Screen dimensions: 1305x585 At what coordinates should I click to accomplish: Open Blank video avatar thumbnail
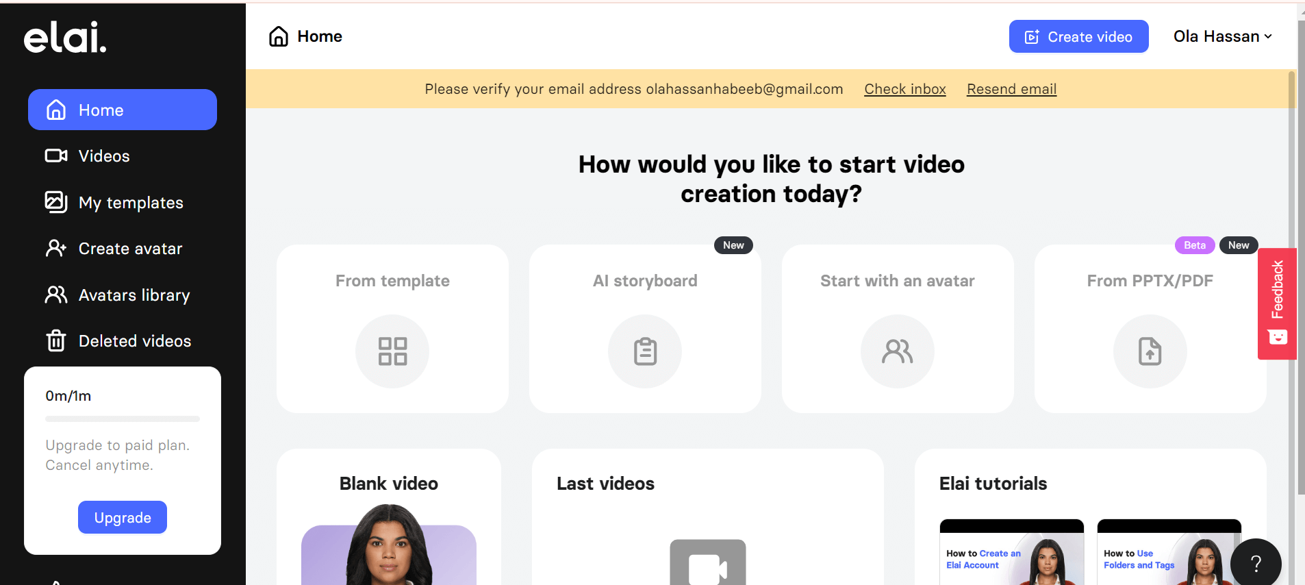click(389, 545)
